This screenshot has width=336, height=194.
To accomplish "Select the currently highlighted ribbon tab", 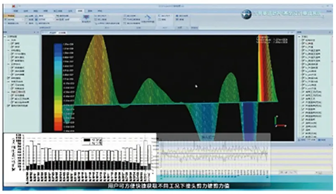I will [x=80, y=11].
